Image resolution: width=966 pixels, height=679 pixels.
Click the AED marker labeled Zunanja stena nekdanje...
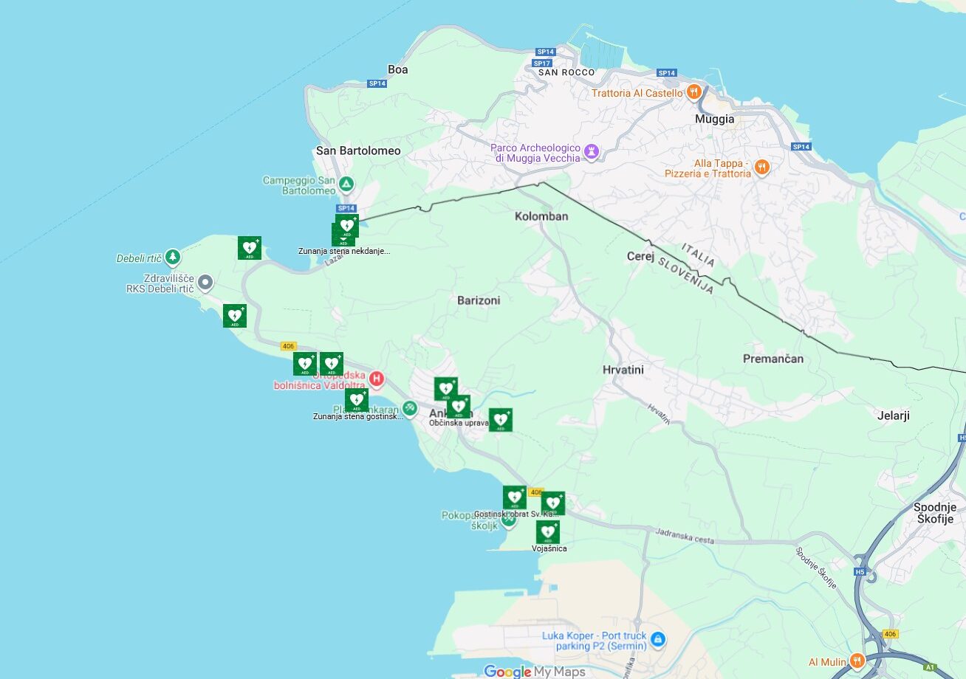[x=344, y=234]
